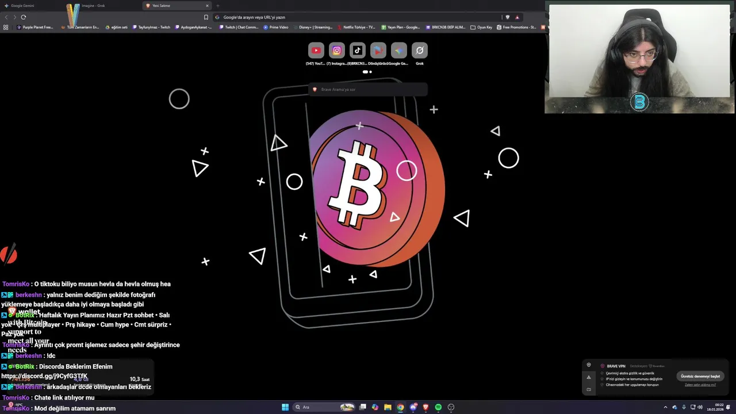Bookmark this page with the bookmark icon
736x414 pixels.
tap(206, 17)
